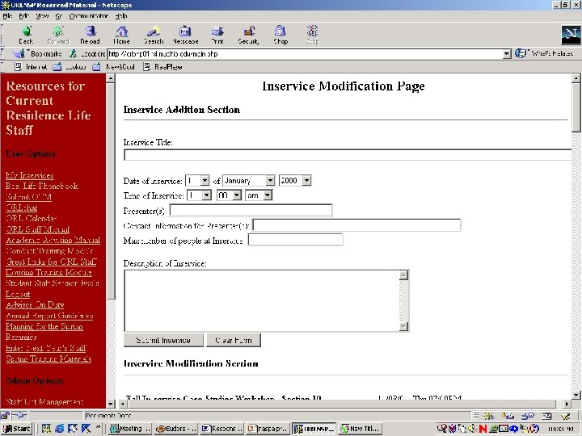Click the Location URL address field
This screenshot has width=582, height=436.
point(305,54)
